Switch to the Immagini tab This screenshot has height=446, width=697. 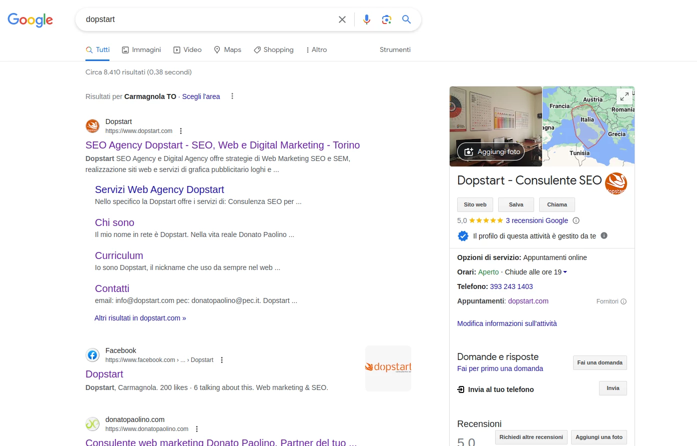(x=141, y=49)
